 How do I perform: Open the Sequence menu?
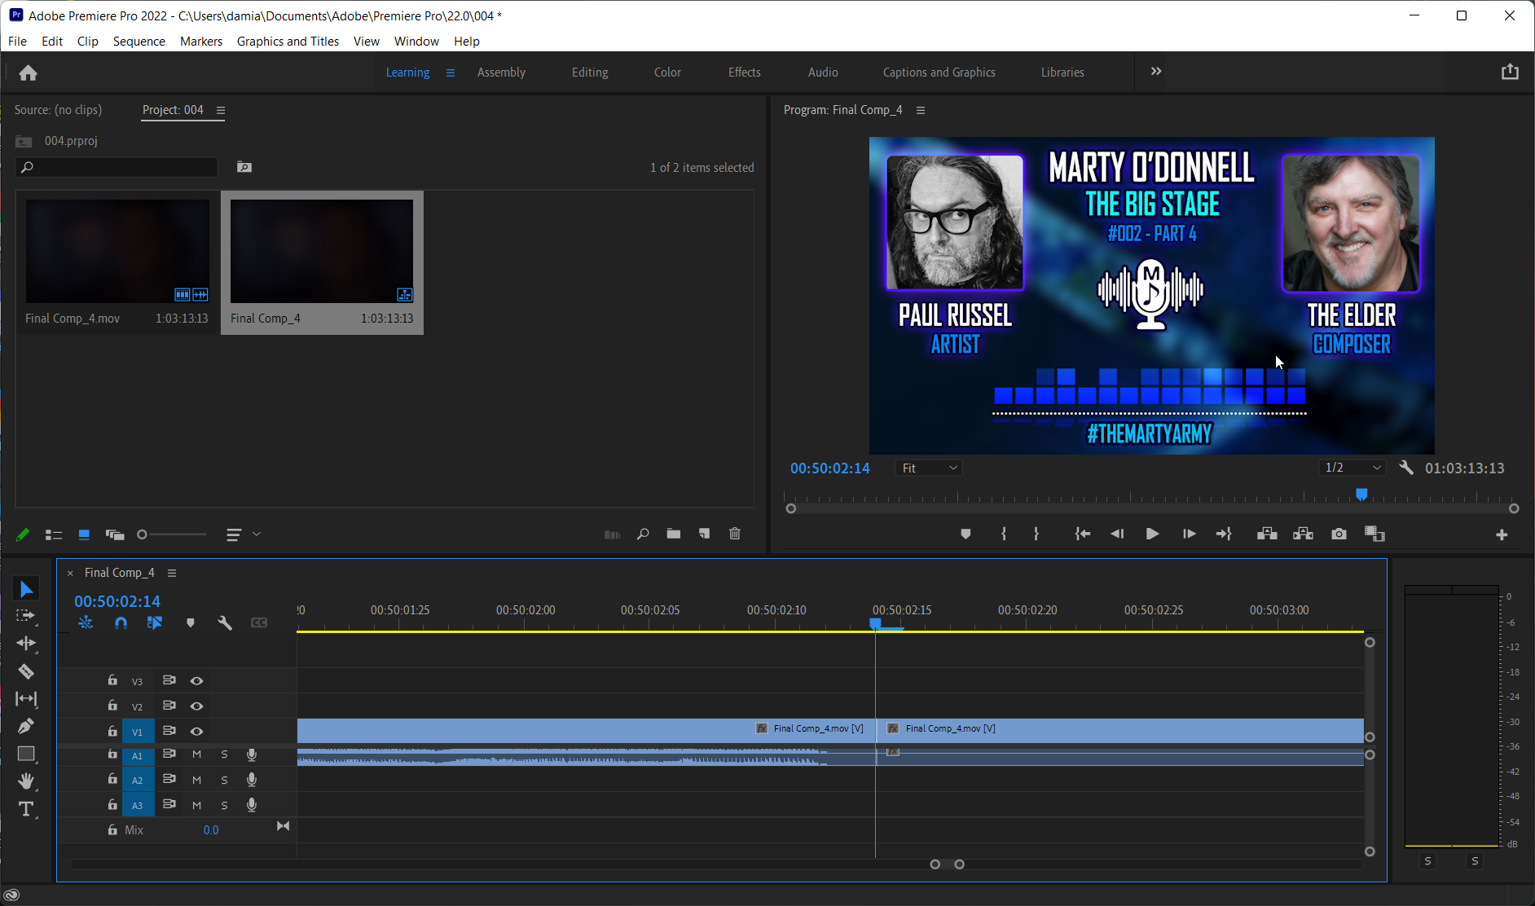click(139, 42)
